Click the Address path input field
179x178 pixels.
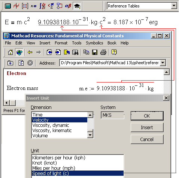pos(110,63)
